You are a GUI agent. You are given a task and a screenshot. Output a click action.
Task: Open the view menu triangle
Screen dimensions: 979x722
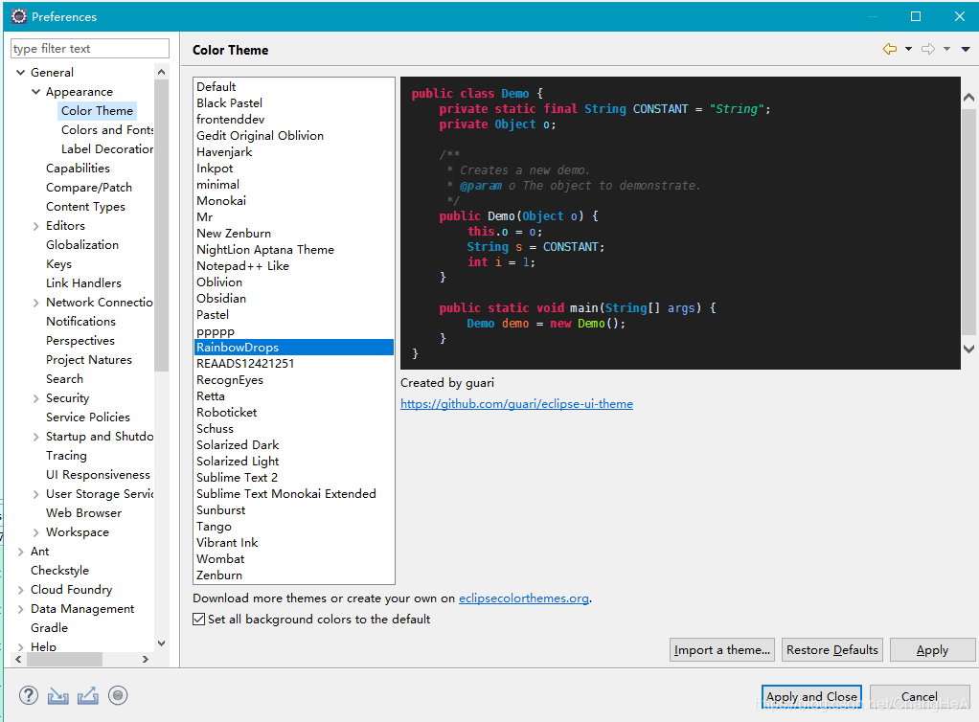[x=966, y=49]
